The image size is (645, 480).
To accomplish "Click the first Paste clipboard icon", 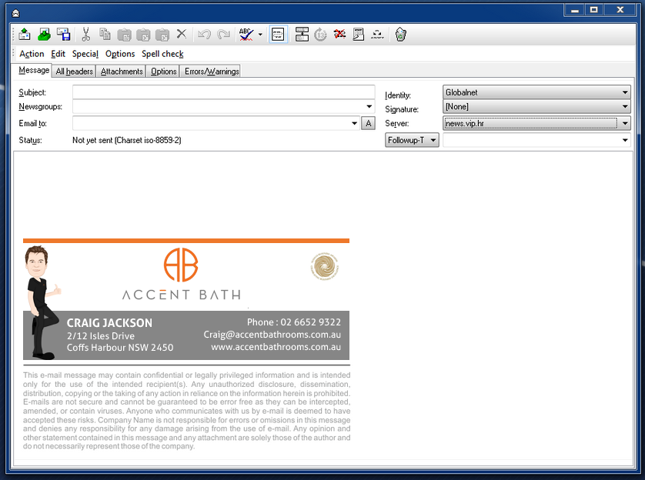I will [124, 35].
